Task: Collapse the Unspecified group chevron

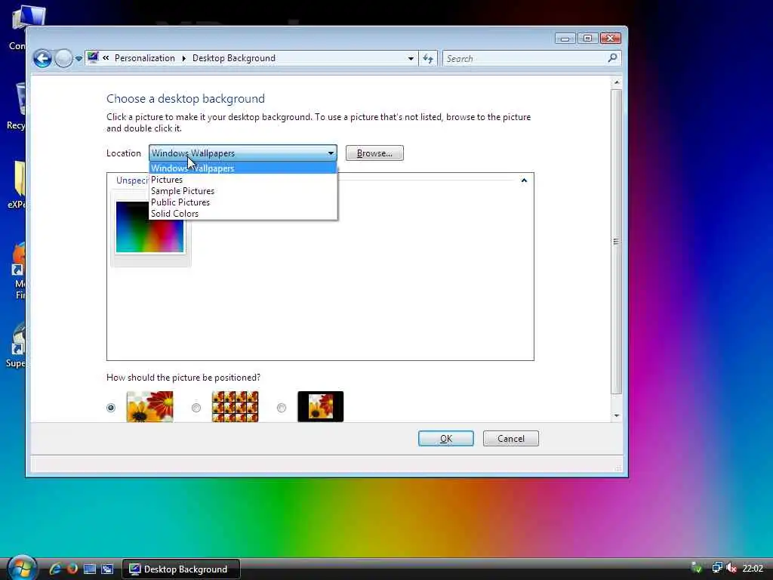Action: click(x=524, y=180)
